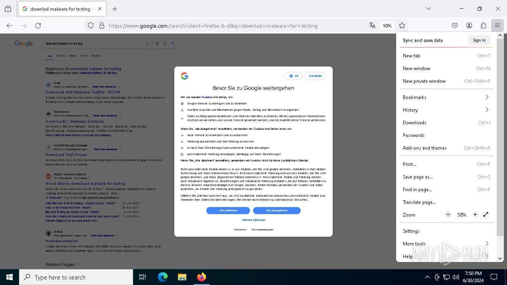The image size is (507, 285).
Task: Click the Google search input field
Action: pos(94,44)
